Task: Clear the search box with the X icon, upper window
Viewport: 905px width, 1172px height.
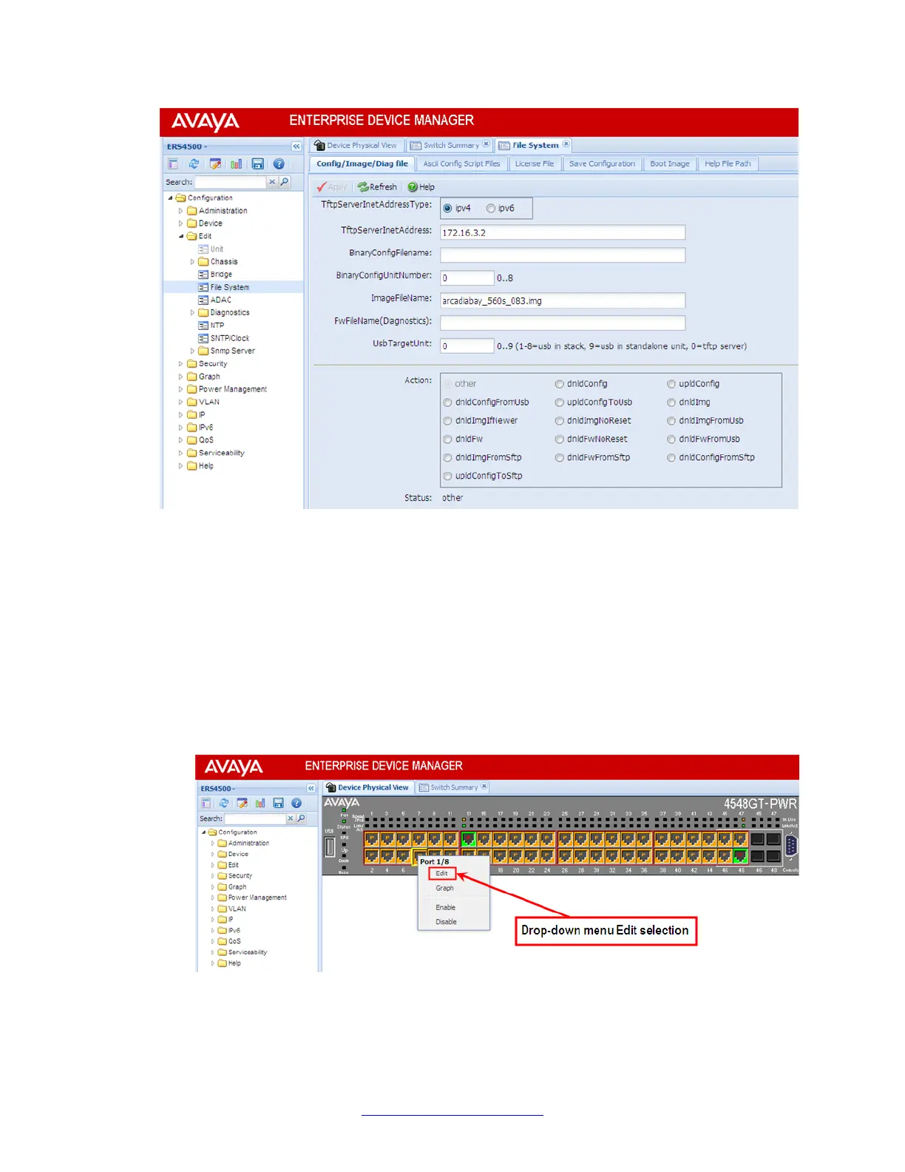Action: (272, 182)
